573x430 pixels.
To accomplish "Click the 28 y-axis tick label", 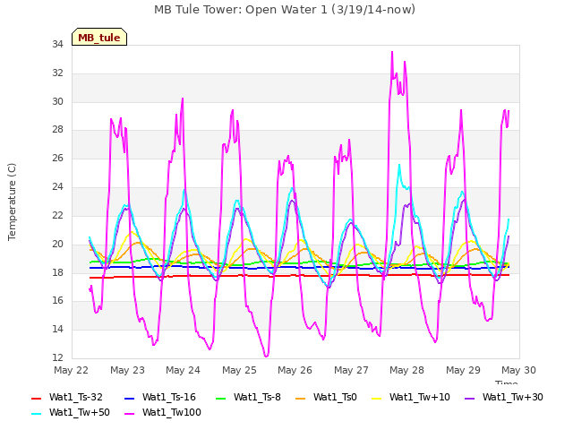I will tap(57, 130).
